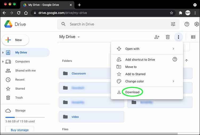Select the video folder
Viewport: 200px width, 135px height.
point(91,117)
